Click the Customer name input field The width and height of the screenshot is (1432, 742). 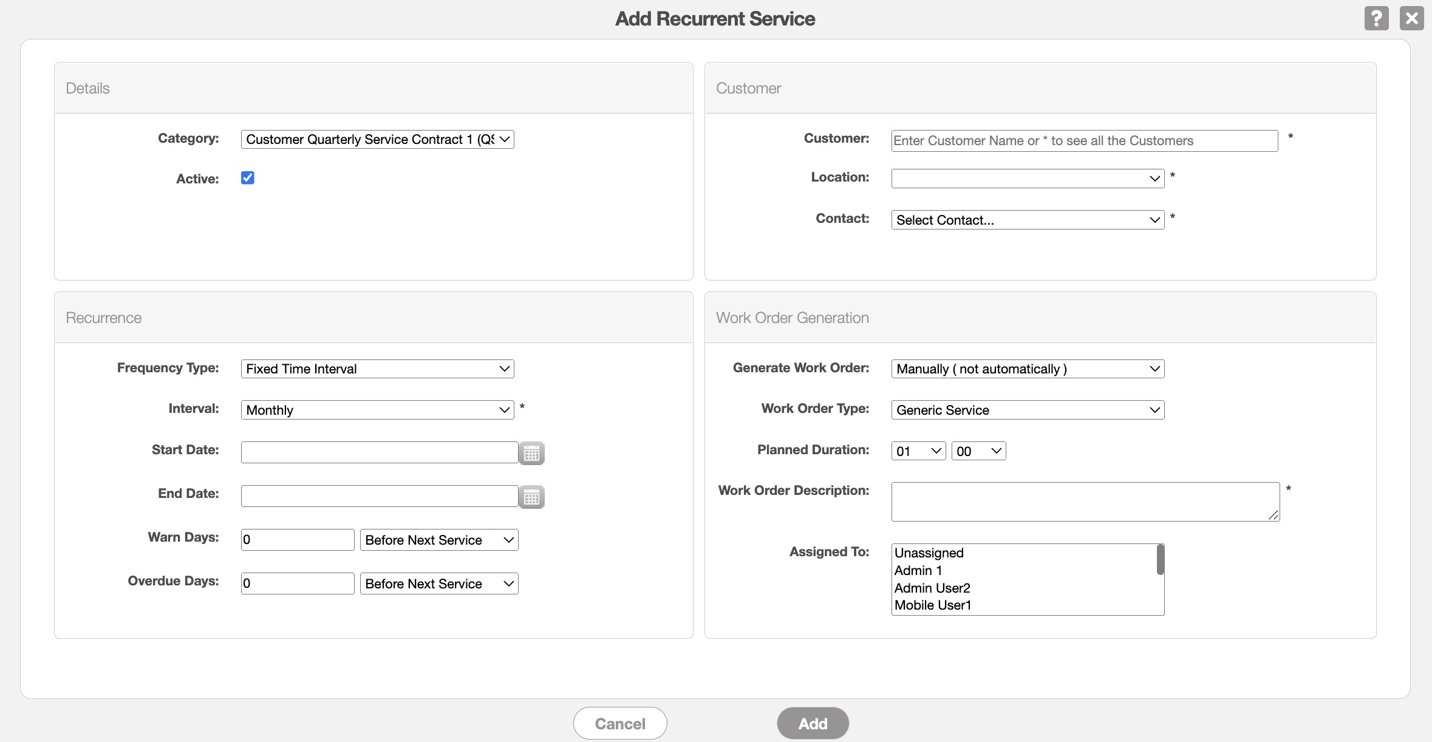coord(1084,141)
